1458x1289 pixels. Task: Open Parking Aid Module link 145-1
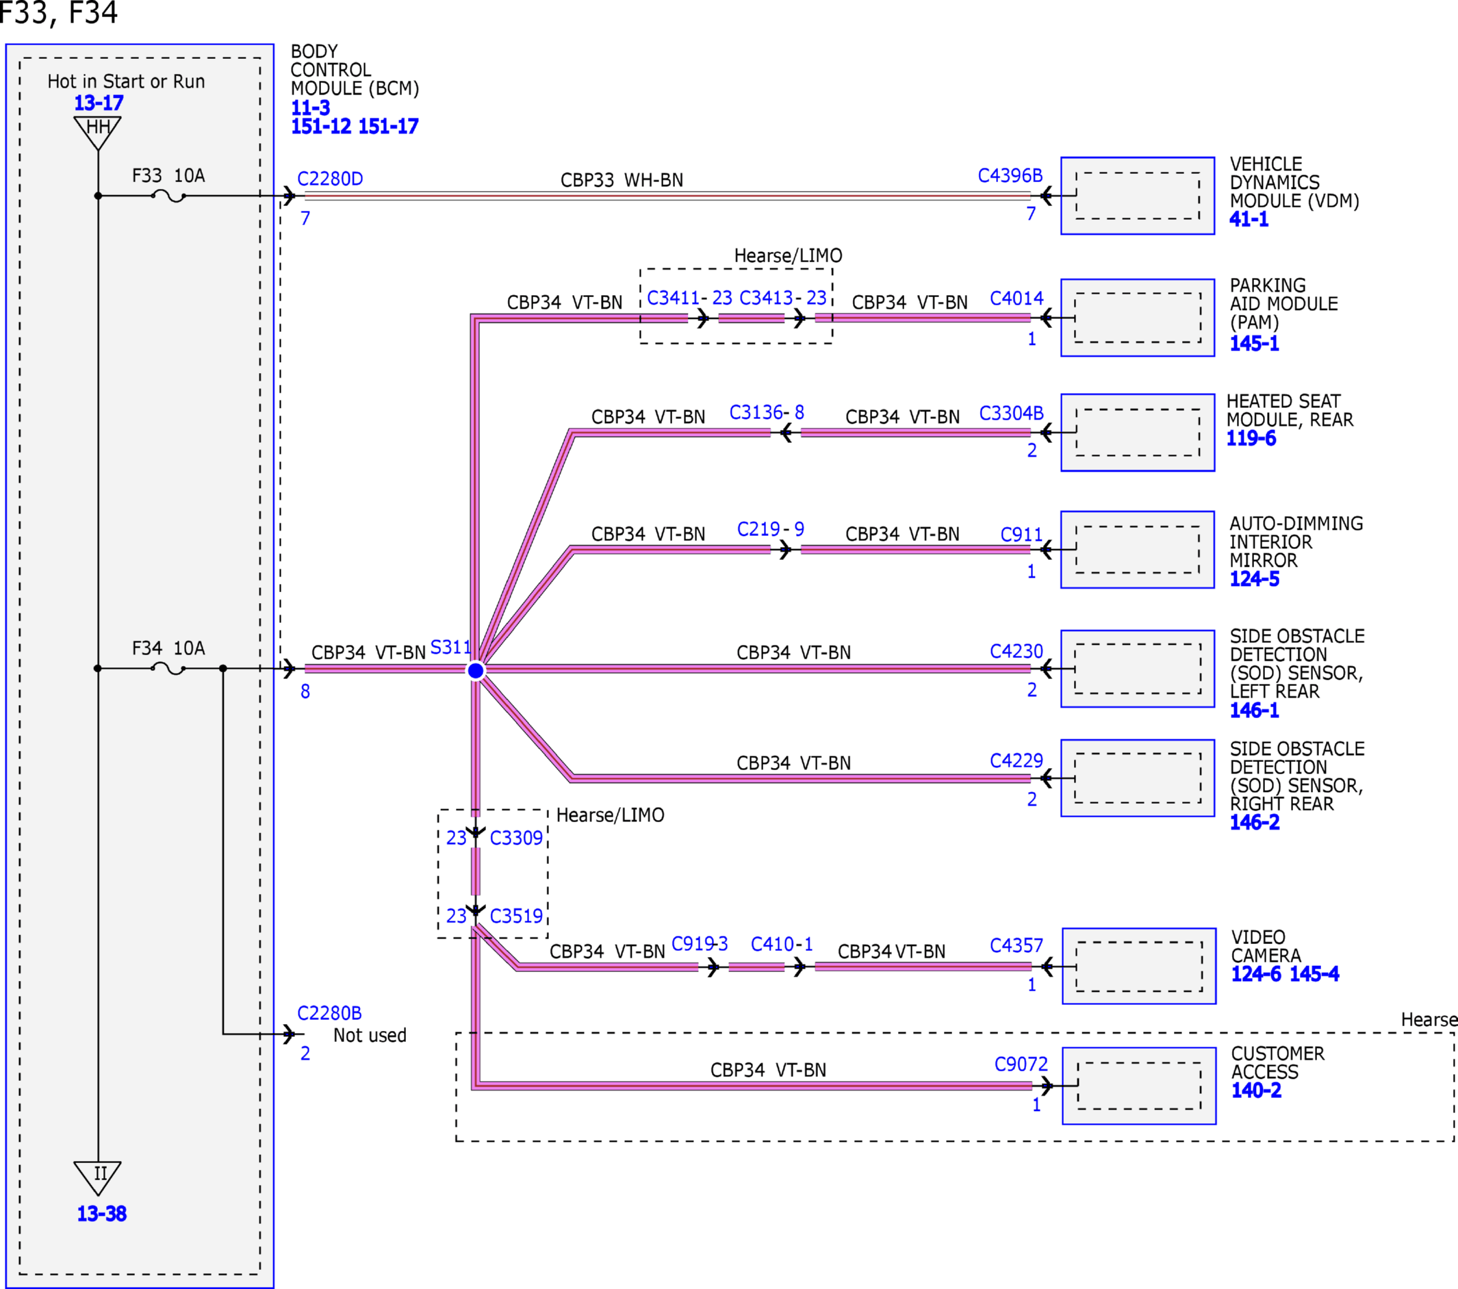point(1254,343)
